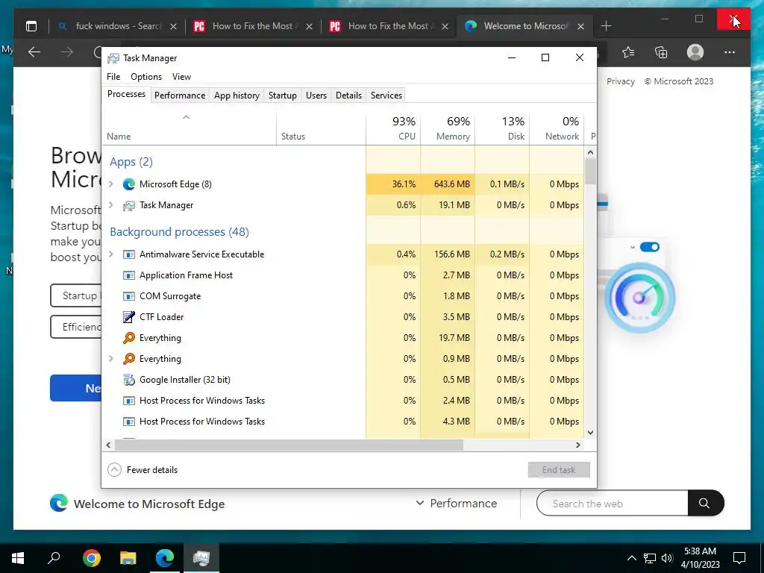Sort processes by Memory column header
The image size is (764, 573).
pyautogui.click(x=448, y=128)
